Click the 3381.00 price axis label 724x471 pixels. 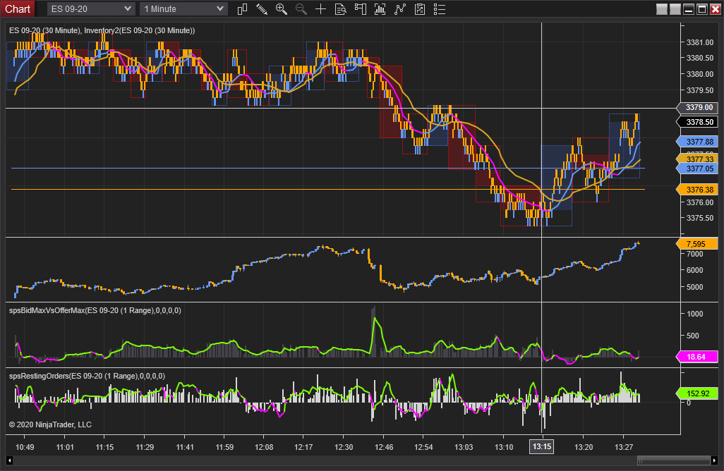pyautogui.click(x=700, y=42)
